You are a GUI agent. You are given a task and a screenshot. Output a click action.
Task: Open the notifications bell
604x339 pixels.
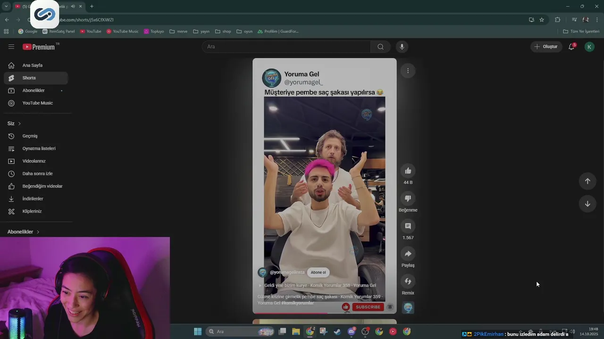point(571,47)
